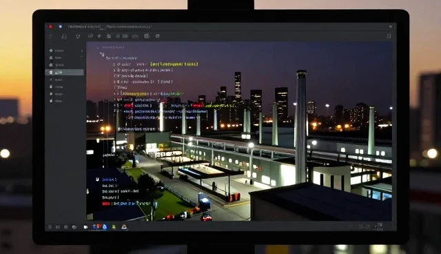Click the red highlighted swatch in middle code lines
Image resolution: width=441 pixels, height=254 pixels.
[x=129, y=106]
